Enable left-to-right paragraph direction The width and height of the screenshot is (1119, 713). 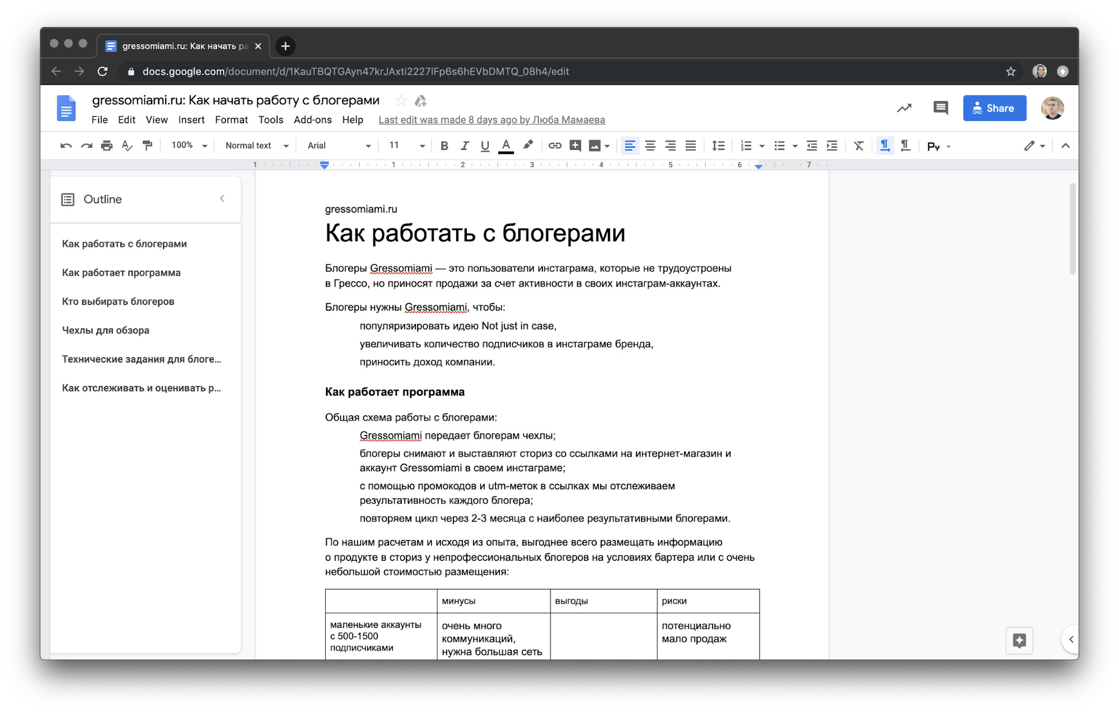point(884,146)
